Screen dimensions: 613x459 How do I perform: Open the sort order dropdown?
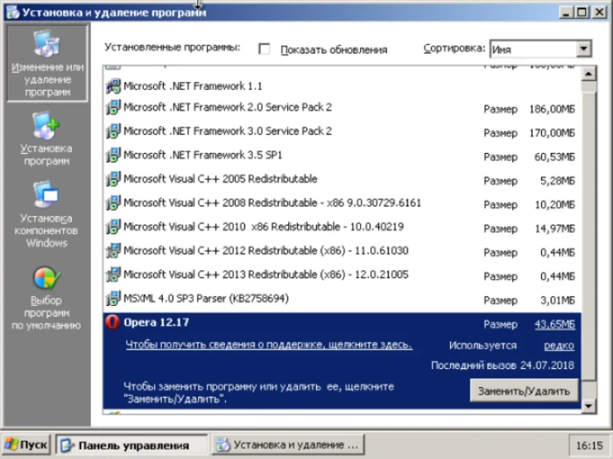(x=583, y=49)
